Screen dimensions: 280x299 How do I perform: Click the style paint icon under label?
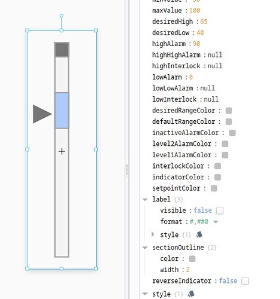tap(199, 234)
